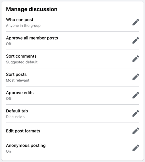Open Sort posts editor pencil icon
The image size is (145, 162).
pyautogui.click(x=136, y=77)
